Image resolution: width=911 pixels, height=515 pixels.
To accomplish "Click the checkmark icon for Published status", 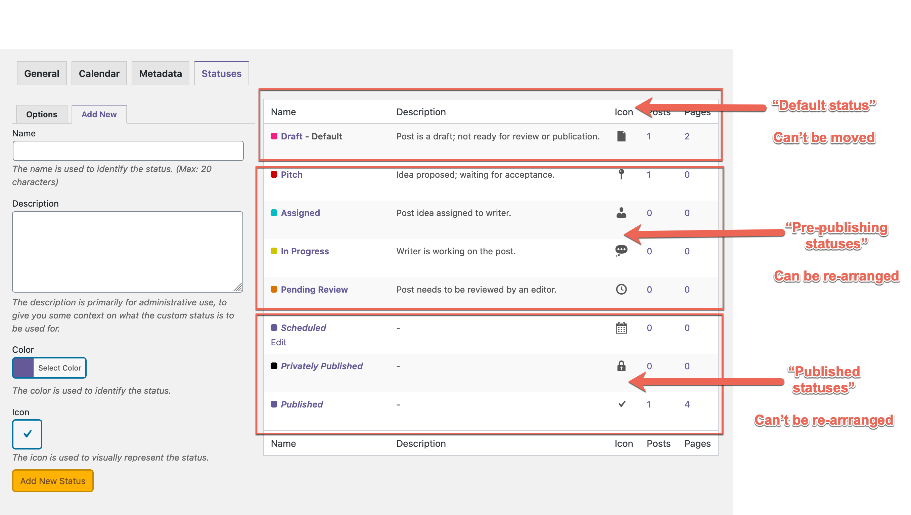I will pyautogui.click(x=621, y=404).
